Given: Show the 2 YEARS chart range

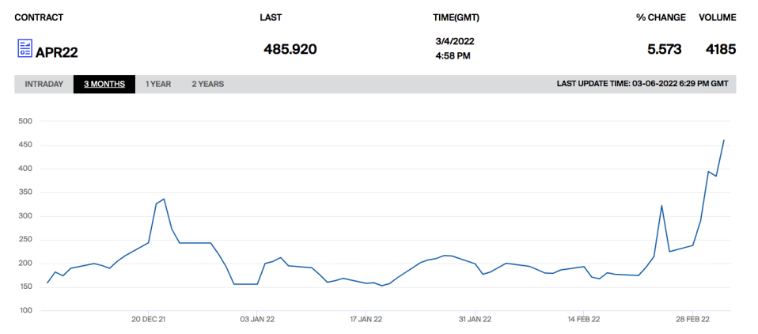Looking at the screenshot, I should (207, 84).
